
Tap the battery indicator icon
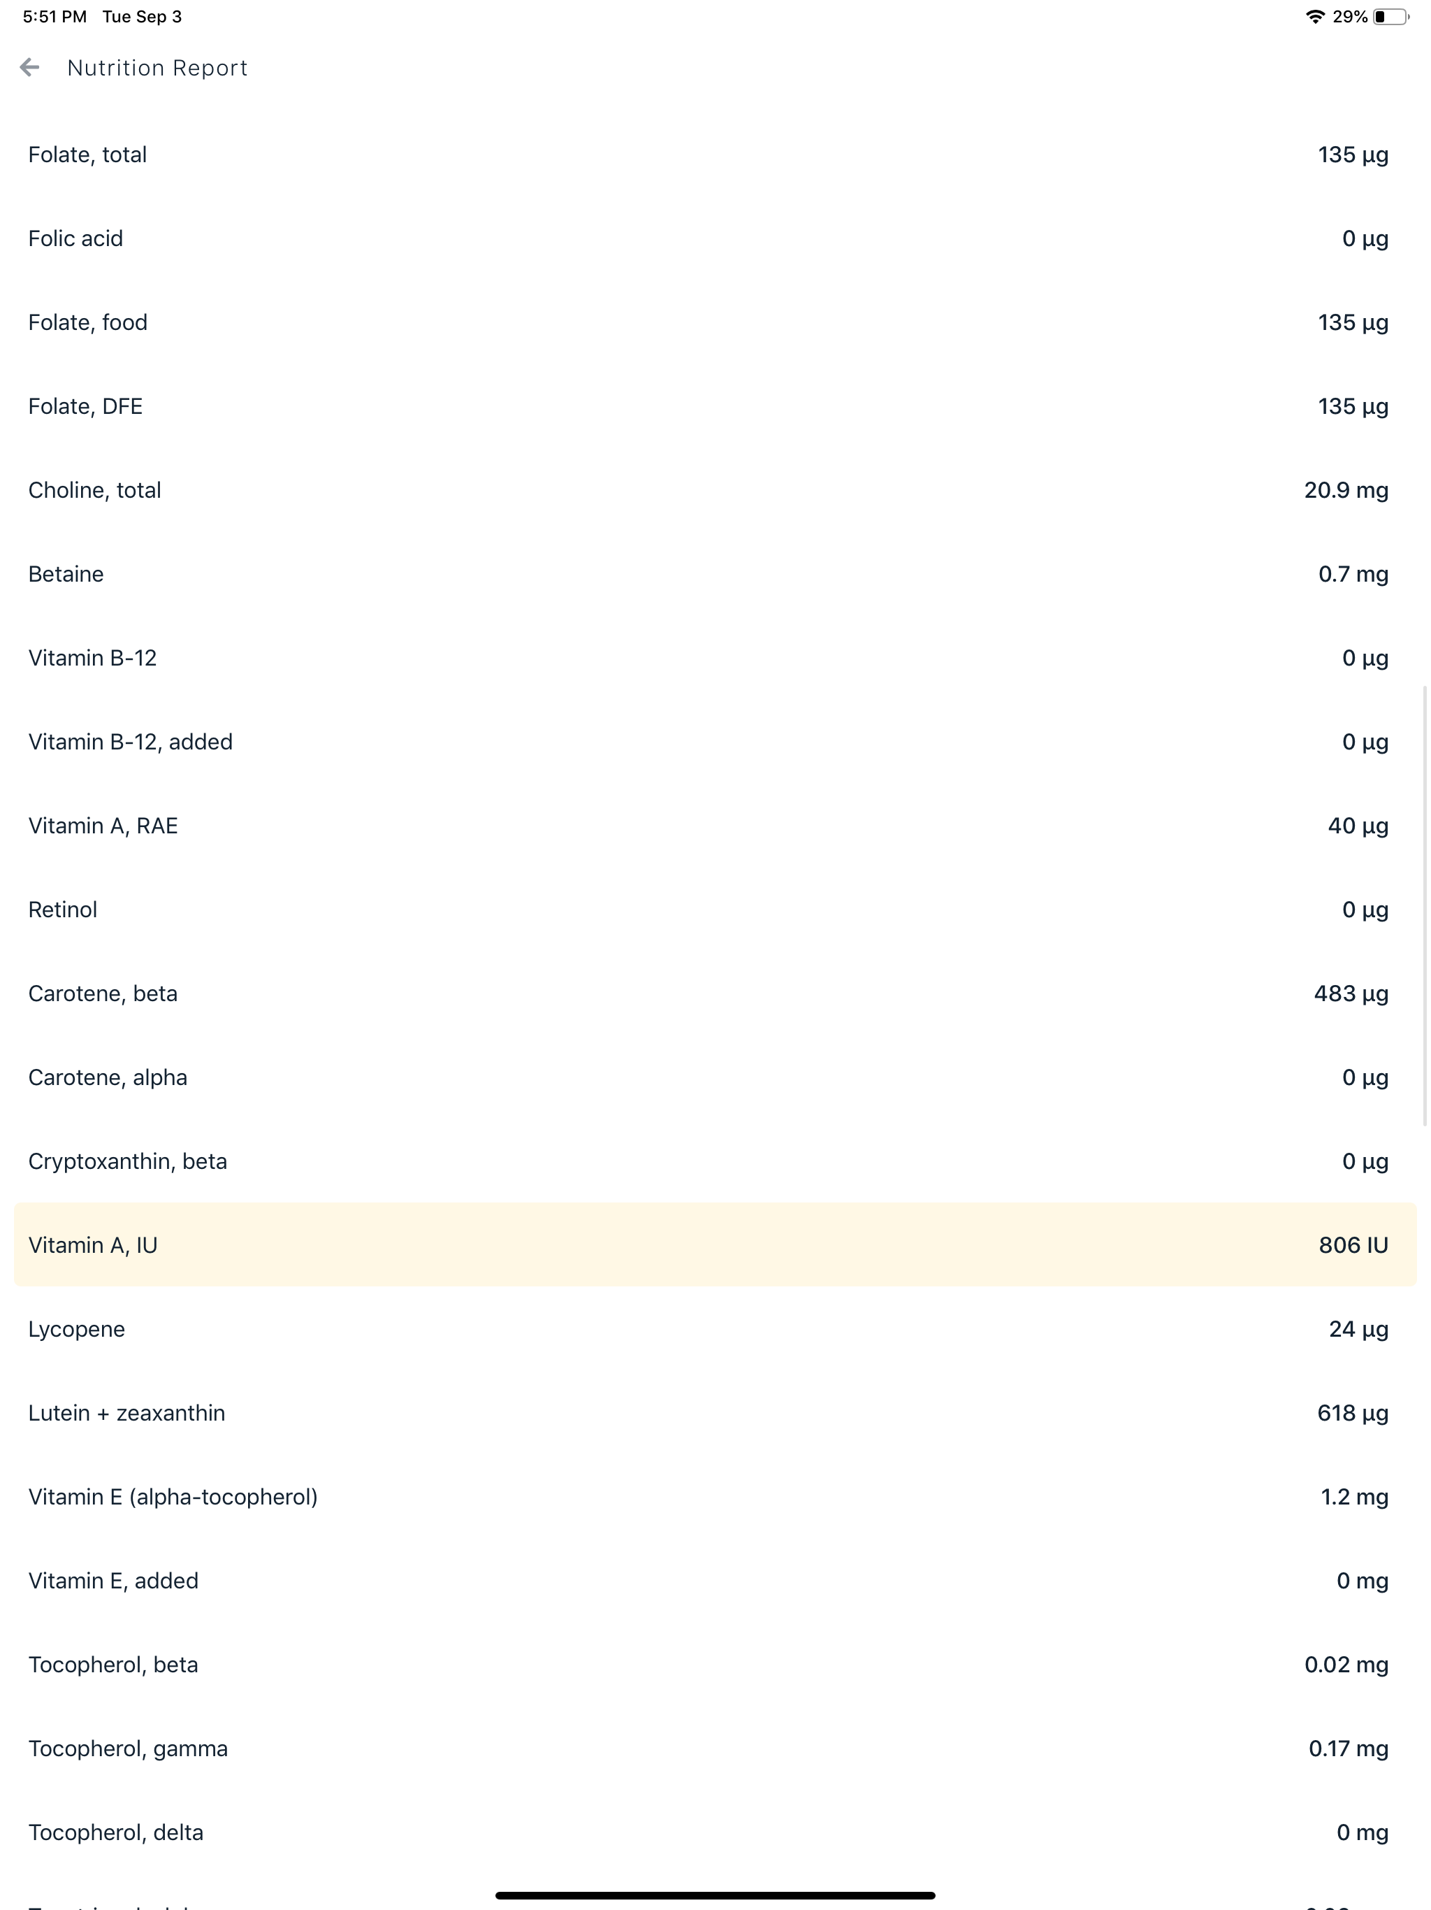point(1391,16)
